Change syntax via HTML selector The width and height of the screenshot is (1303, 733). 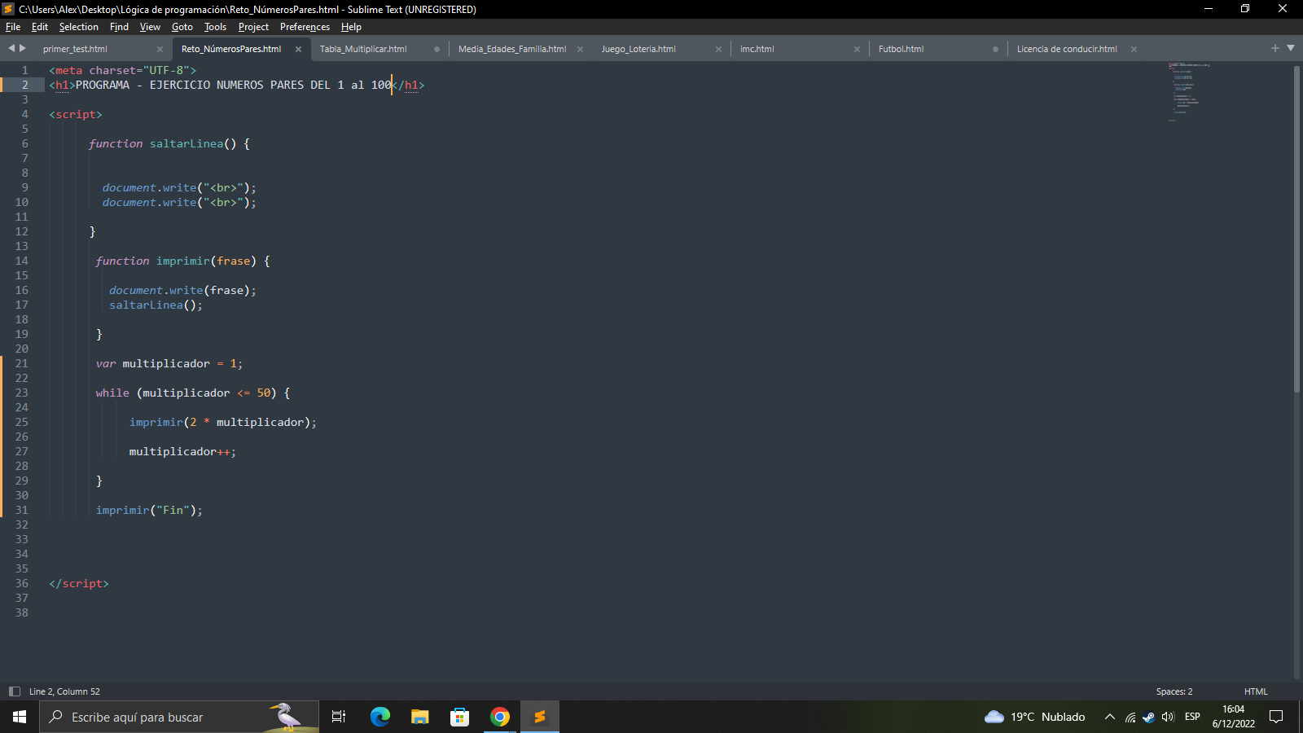[1256, 691]
